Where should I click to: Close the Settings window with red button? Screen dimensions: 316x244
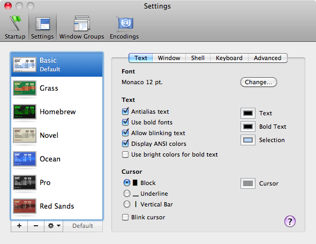(8, 6)
